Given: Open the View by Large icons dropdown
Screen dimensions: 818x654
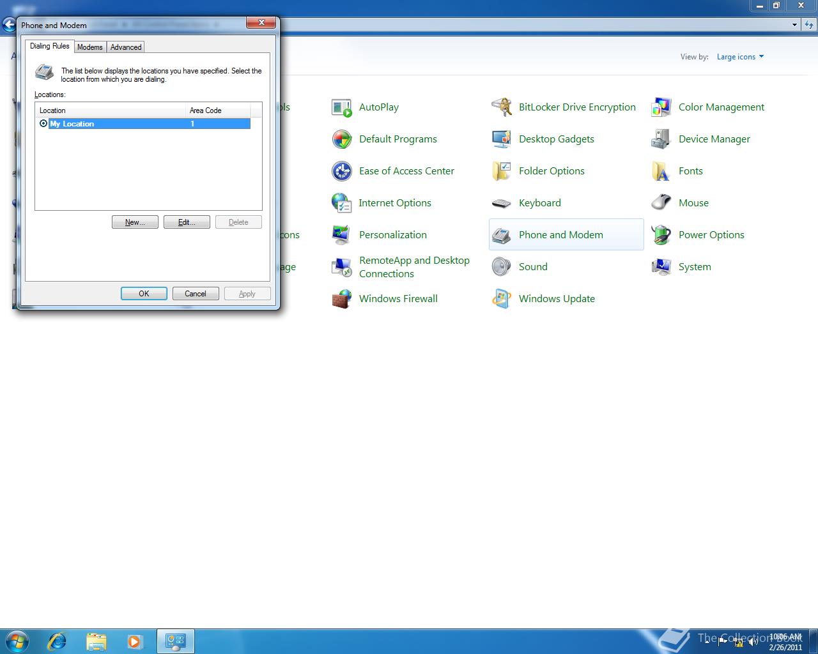Looking at the screenshot, I should pos(740,57).
